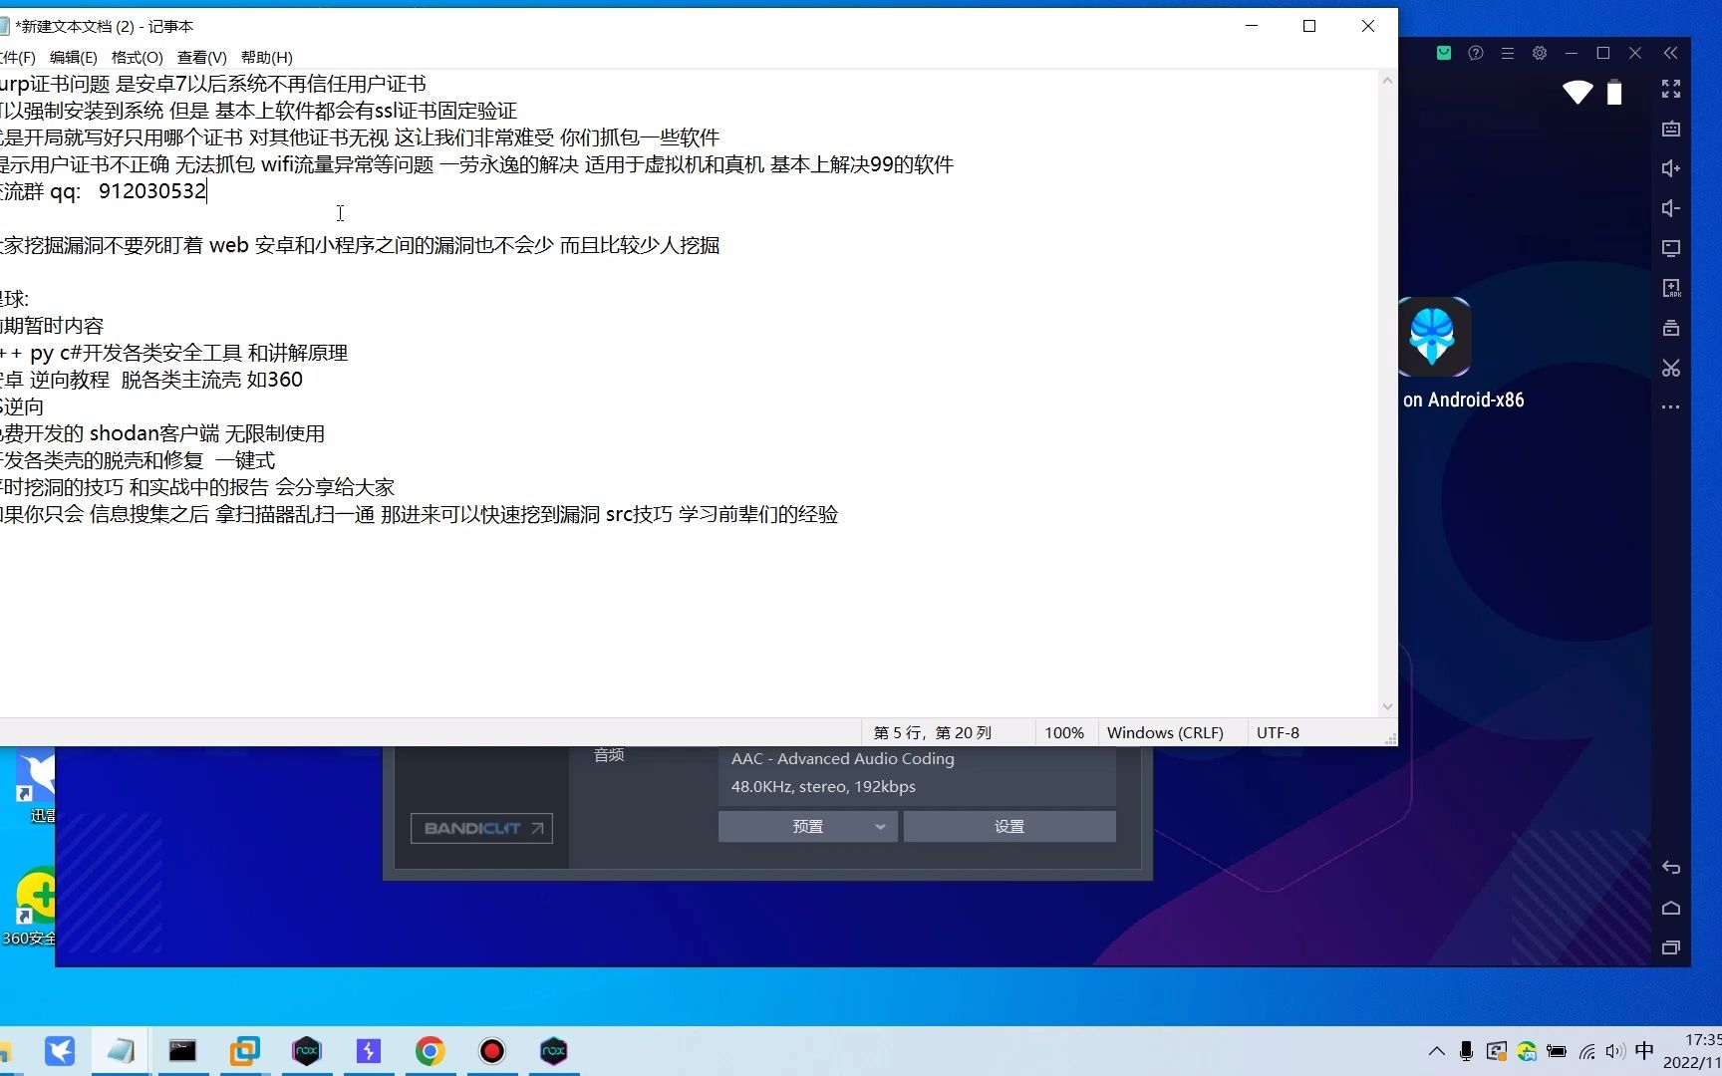Click the UTF-8 encoding status entry

pyautogui.click(x=1278, y=732)
